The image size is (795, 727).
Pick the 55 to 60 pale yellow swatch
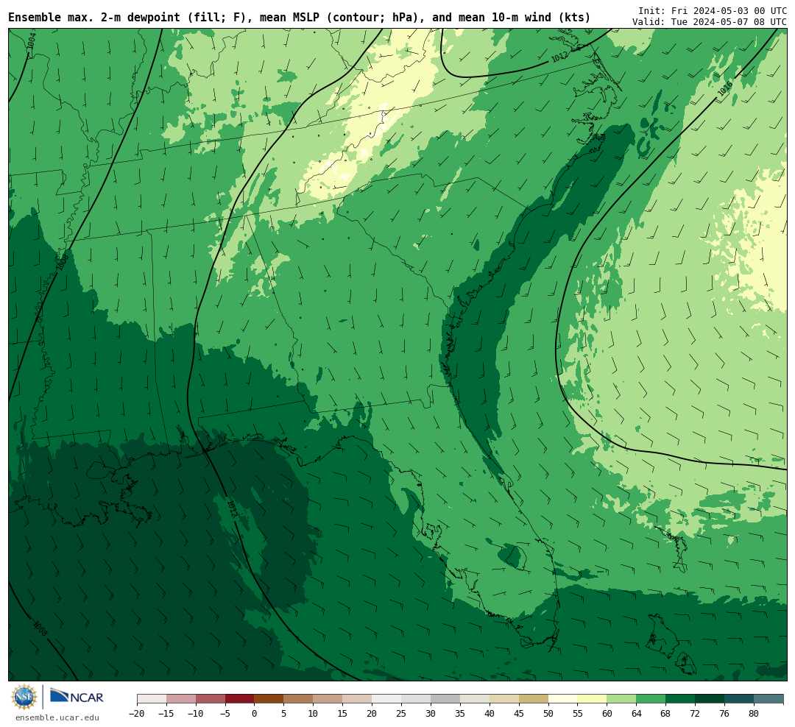pyautogui.click(x=593, y=699)
